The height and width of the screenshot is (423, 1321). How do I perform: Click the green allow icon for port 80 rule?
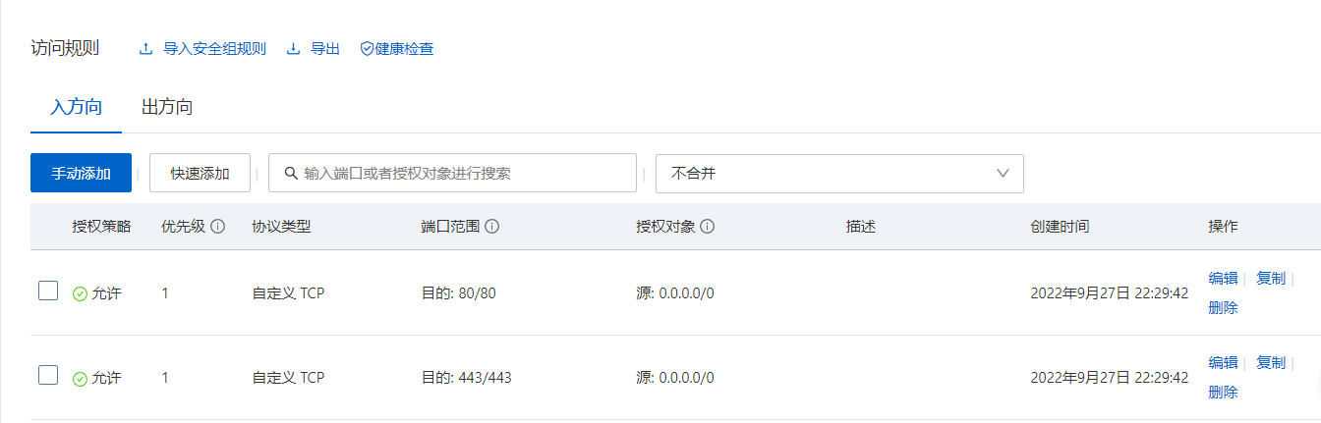(x=80, y=293)
